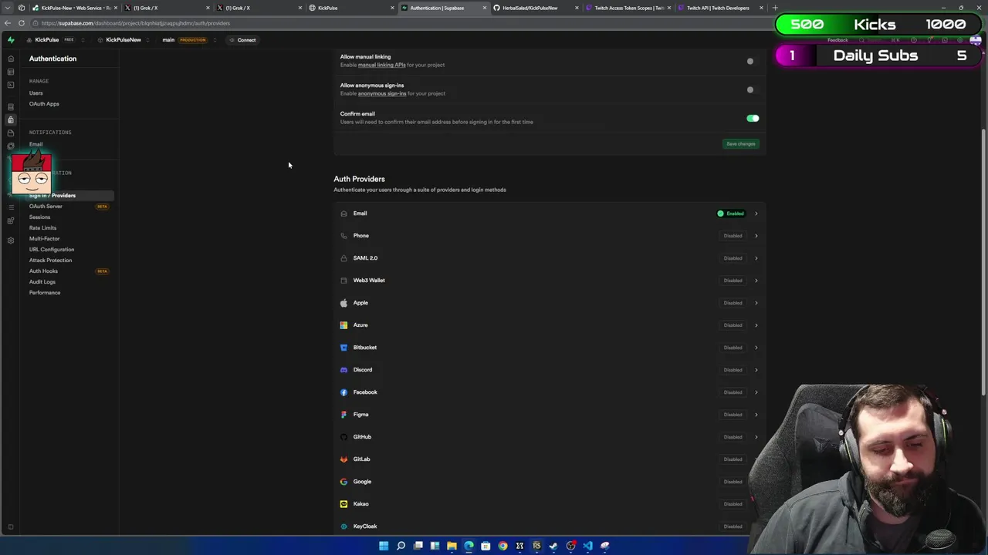Click the Azure provider icon

point(343,325)
